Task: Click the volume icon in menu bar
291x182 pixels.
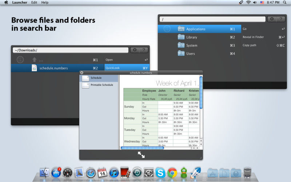Action: click(x=255, y=3)
